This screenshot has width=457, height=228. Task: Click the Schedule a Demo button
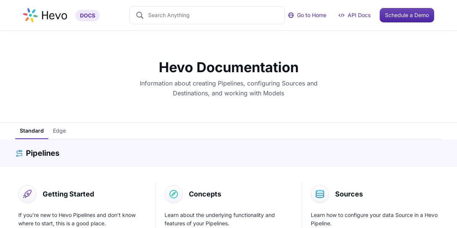click(x=407, y=15)
